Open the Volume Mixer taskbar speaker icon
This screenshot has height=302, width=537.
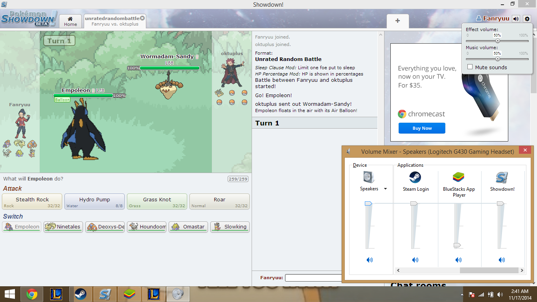point(178,294)
